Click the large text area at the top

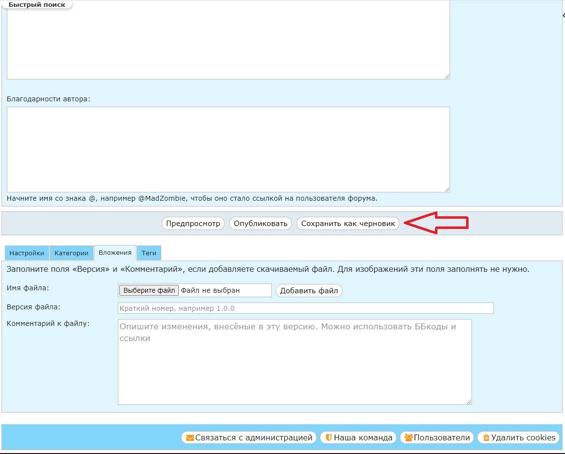click(x=228, y=39)
